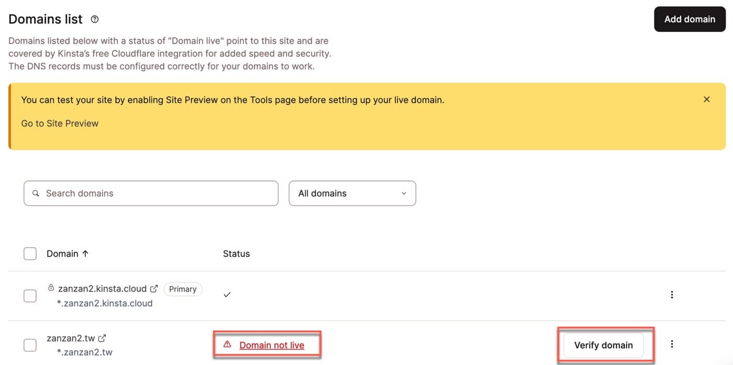Focus the Search domains input field
This screenshot has height=365, width=733.
coord(151,193)
